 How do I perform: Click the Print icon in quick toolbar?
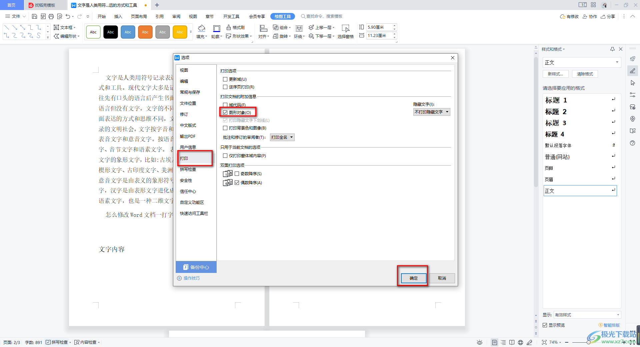pos(51,16)
